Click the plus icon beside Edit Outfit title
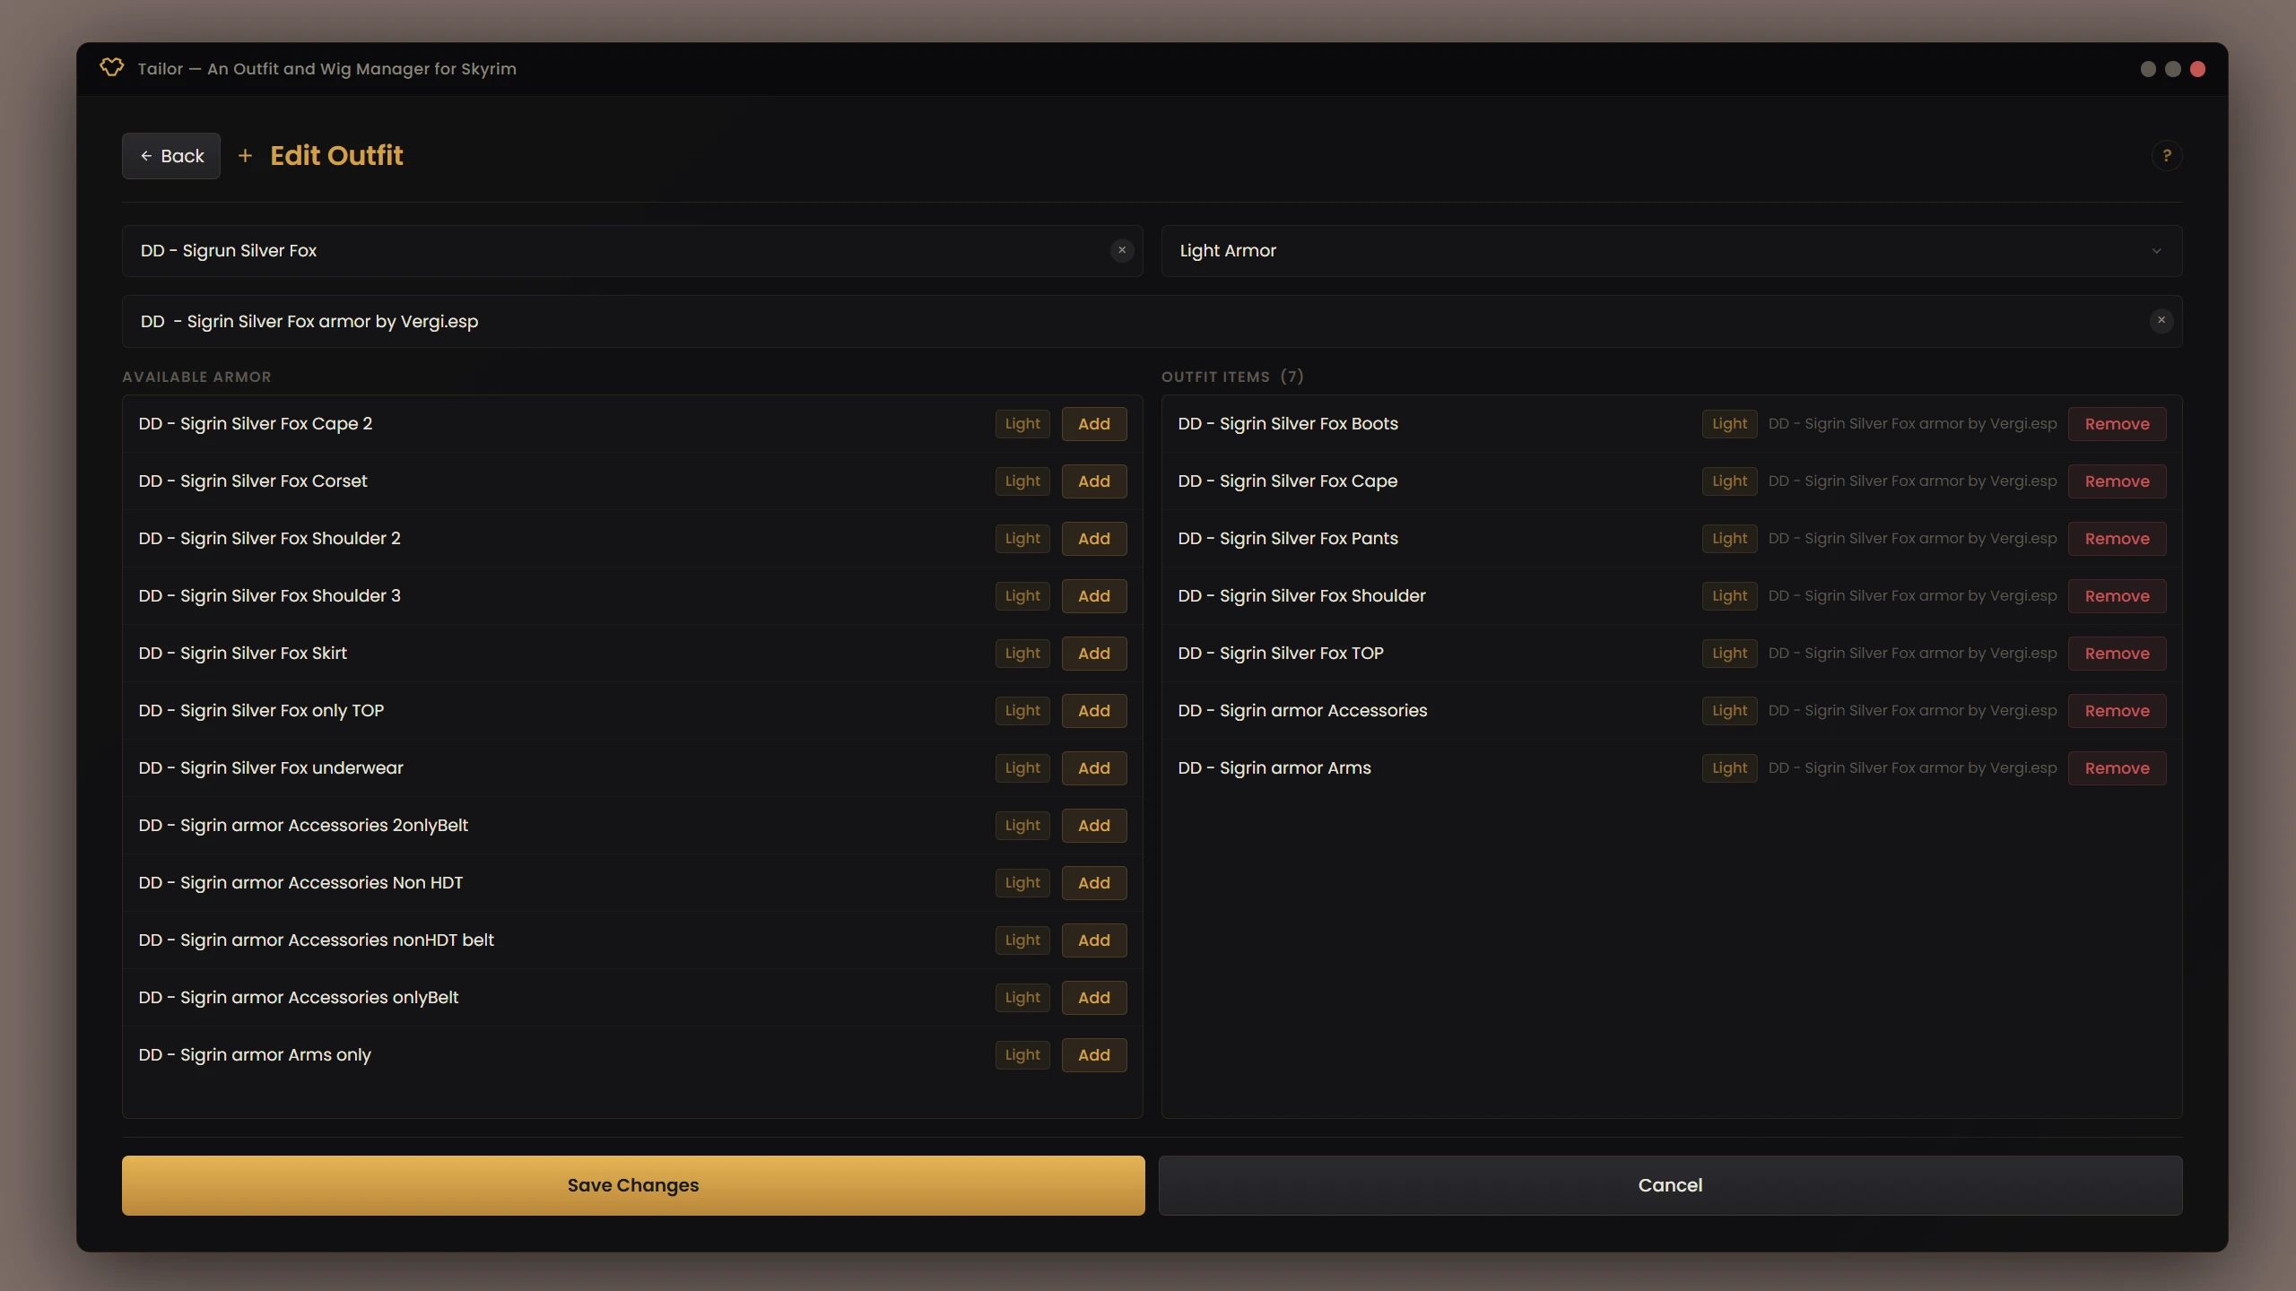 pyautogui.click(x=245, y=155)
